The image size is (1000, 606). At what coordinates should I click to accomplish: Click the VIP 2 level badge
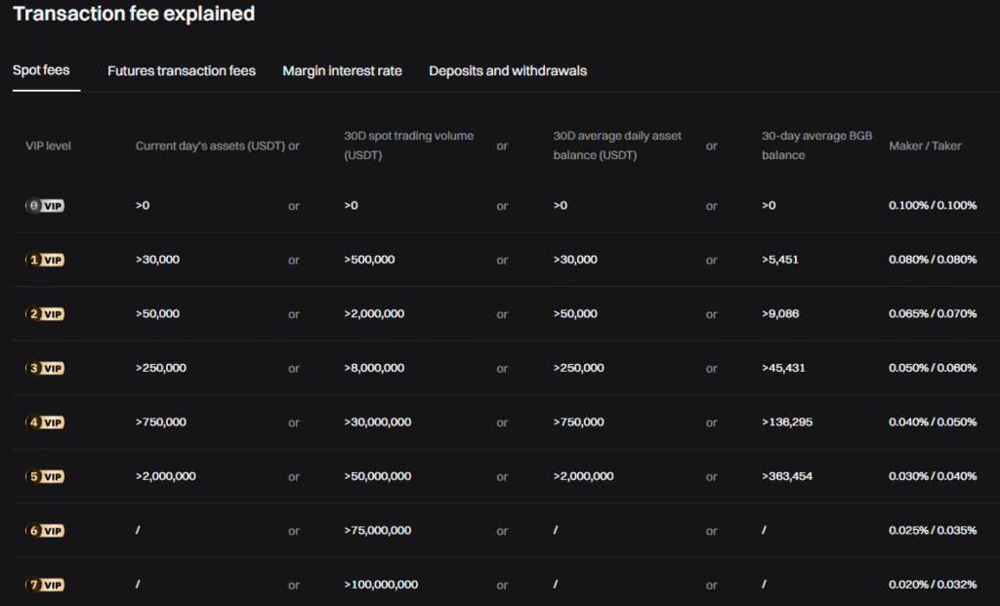45,313
